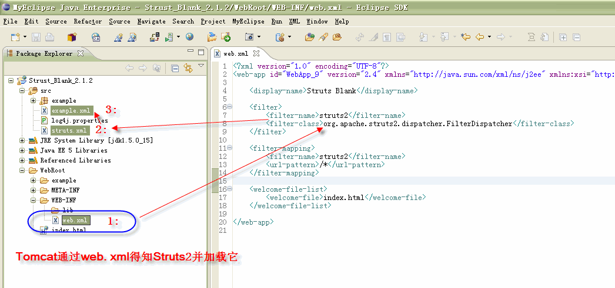Open the Web 2.0 browser icon
The height and width of the screenshot is (288, 615).
(96, 37)
